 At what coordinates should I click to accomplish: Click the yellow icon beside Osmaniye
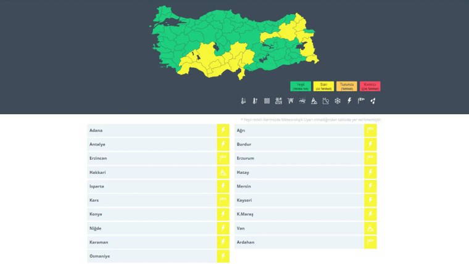[223, 256]
